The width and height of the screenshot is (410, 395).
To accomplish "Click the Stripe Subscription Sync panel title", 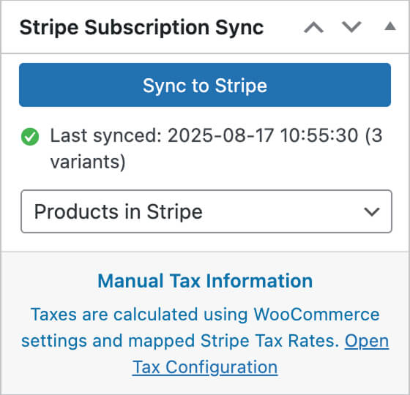I will (x=141, y=28).
